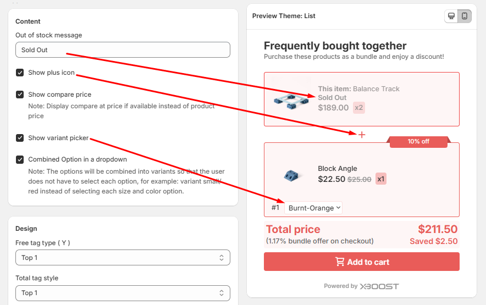Open the Burnt-Orange variant dropdown
This screenshot has width=486, height=305.
[314, 208]
